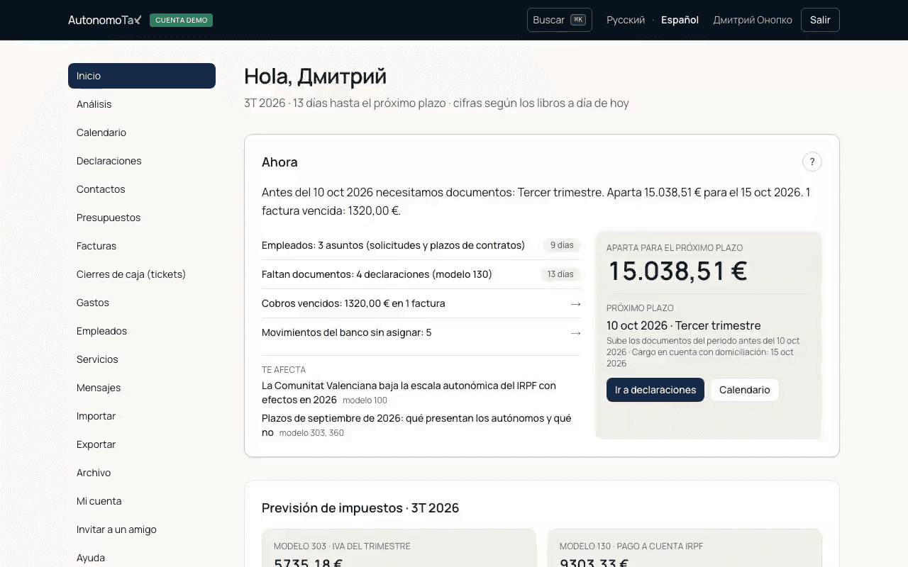Open Faltan documentos: 4 declaraciones row
This screenshot has width=908, height=567.
421,274
